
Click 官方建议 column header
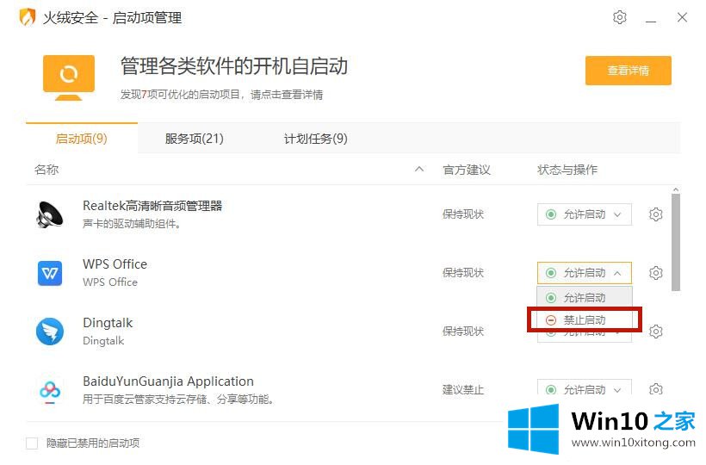pos(467,170)
